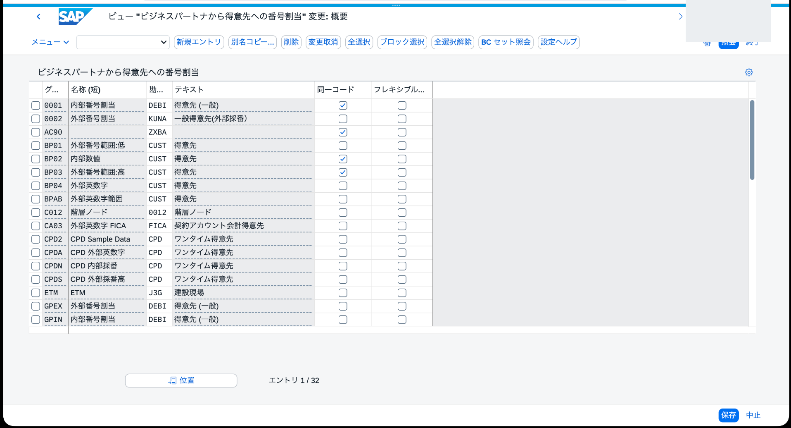
Task: Click the vertical table scrollbar
Action: point(752,140)
